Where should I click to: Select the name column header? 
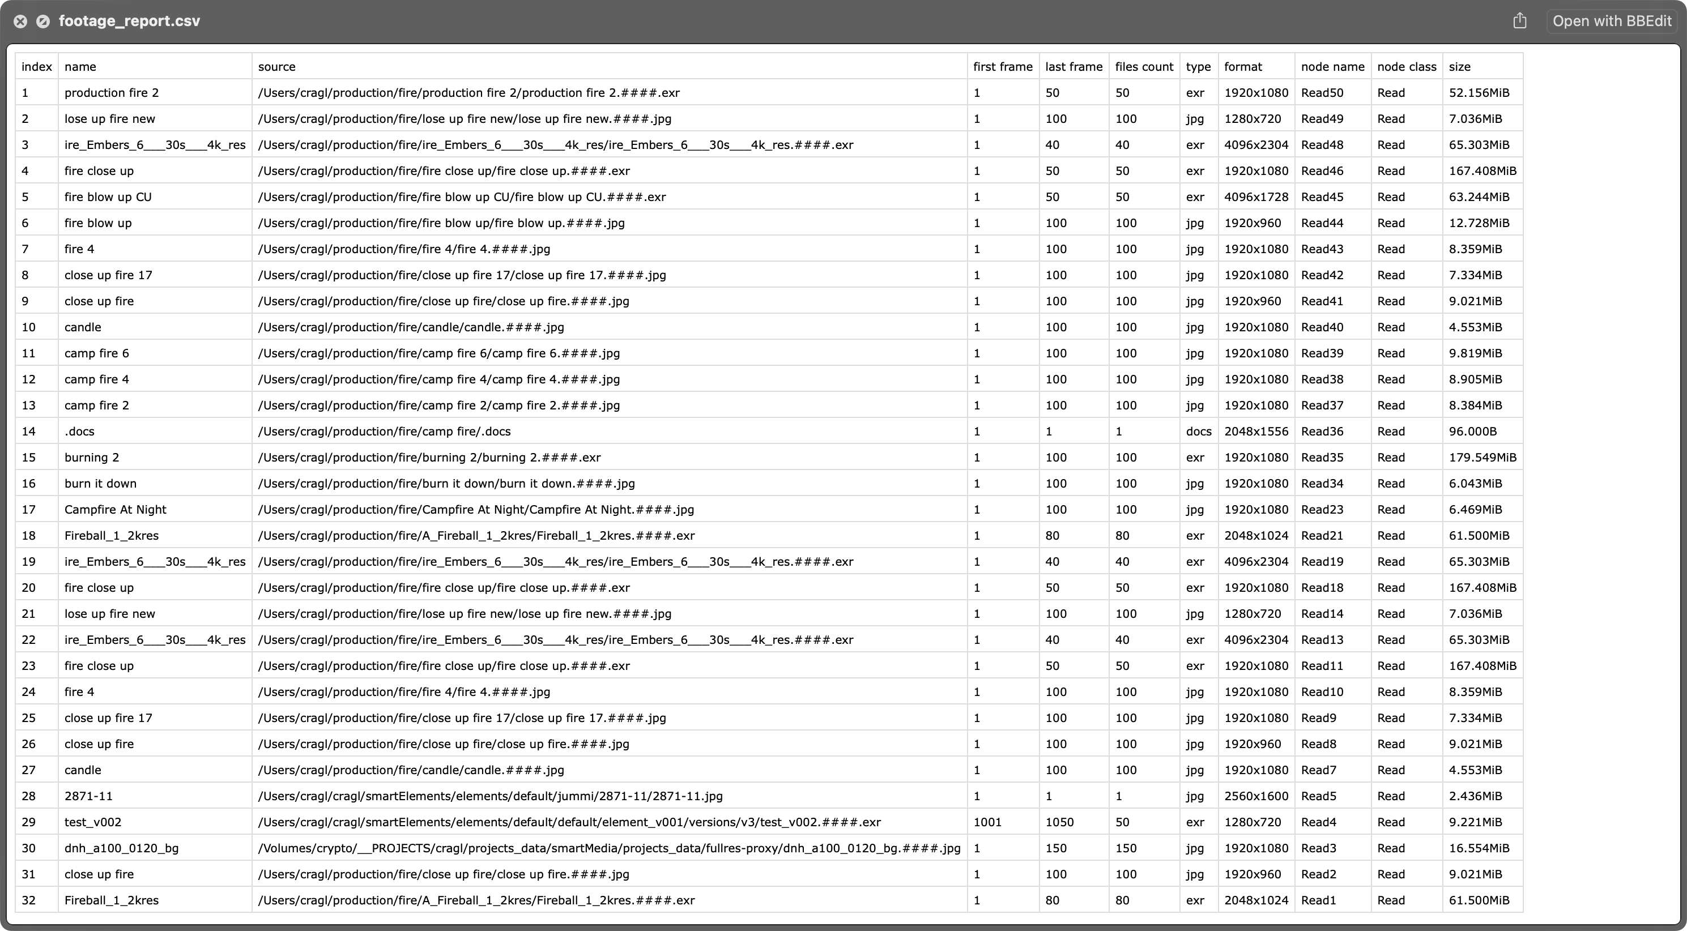click(x=79, y=66)
